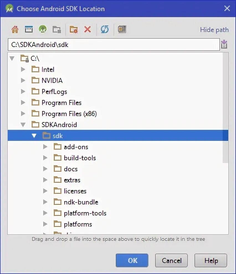Expand the Intel folder
Viewport: 236px width, 274px height.
pos(23,69)
